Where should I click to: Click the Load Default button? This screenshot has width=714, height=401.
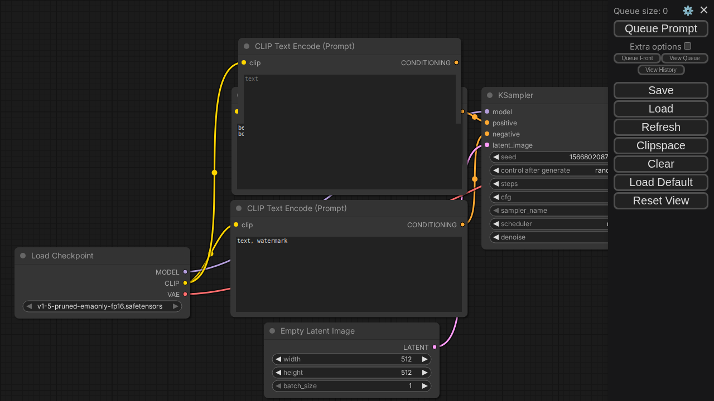click(660, 182)
